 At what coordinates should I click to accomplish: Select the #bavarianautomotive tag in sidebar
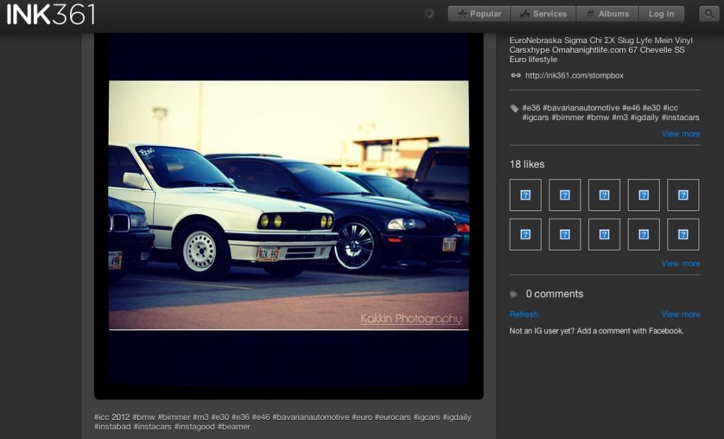pos(581,108)
